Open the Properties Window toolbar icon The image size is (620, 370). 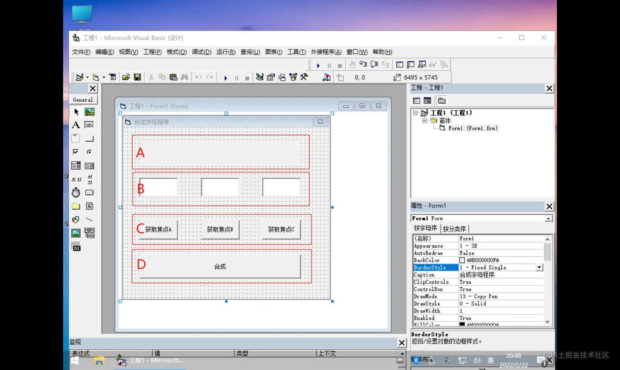tap(271, 77)
